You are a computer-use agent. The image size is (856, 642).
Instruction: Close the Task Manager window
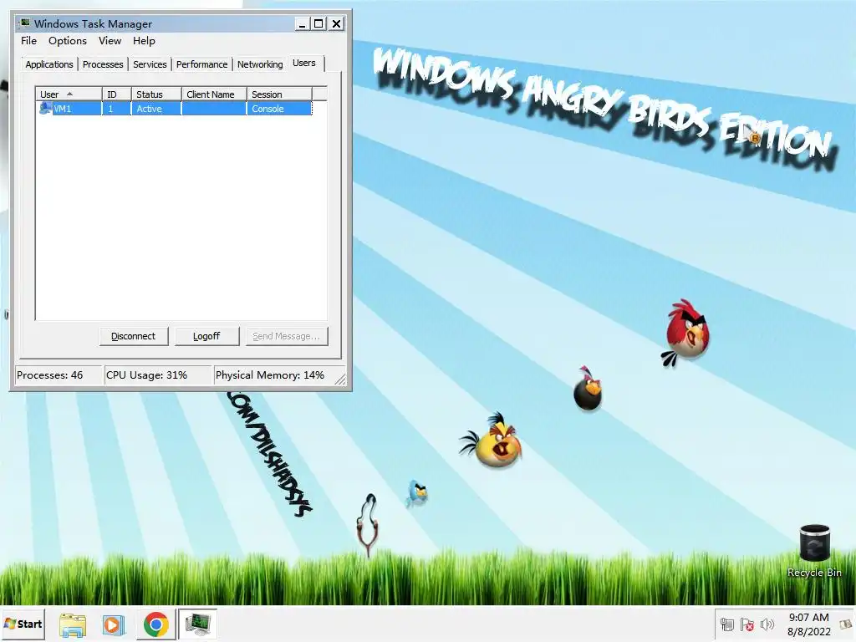(336, 23)
